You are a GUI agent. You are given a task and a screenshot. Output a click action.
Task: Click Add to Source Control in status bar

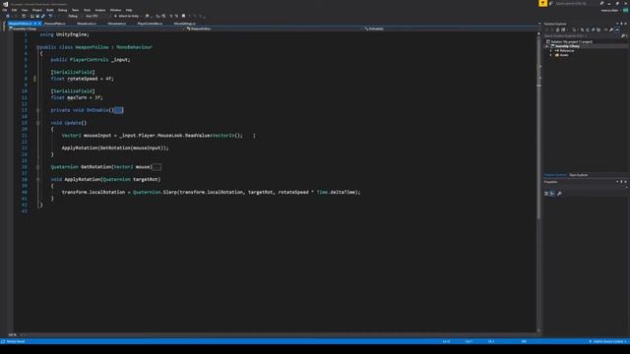point(608,341)
